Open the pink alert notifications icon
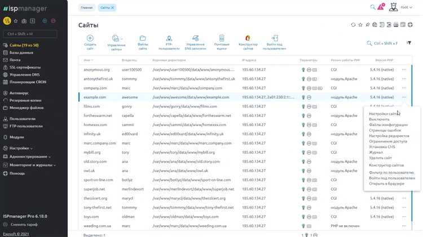The width and height of the screenshot is (423, 237). [381, 7]
